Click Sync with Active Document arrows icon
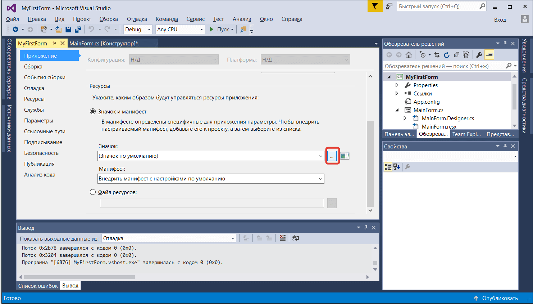The image size is (533, 304). coord(437,55)
